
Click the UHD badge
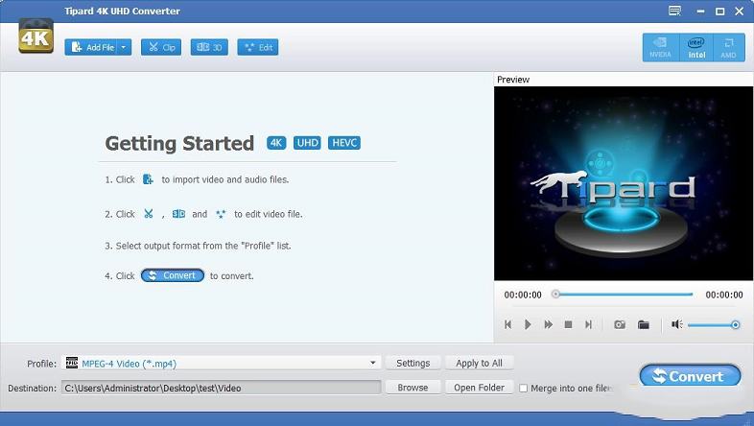[x=307, y=143]
